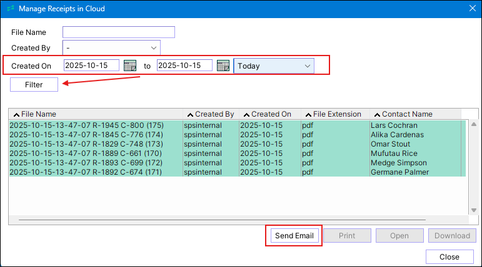The width and height of the screenshot is (482, 267).
Task: Sort by Created By column header
Action: [213, 114]
